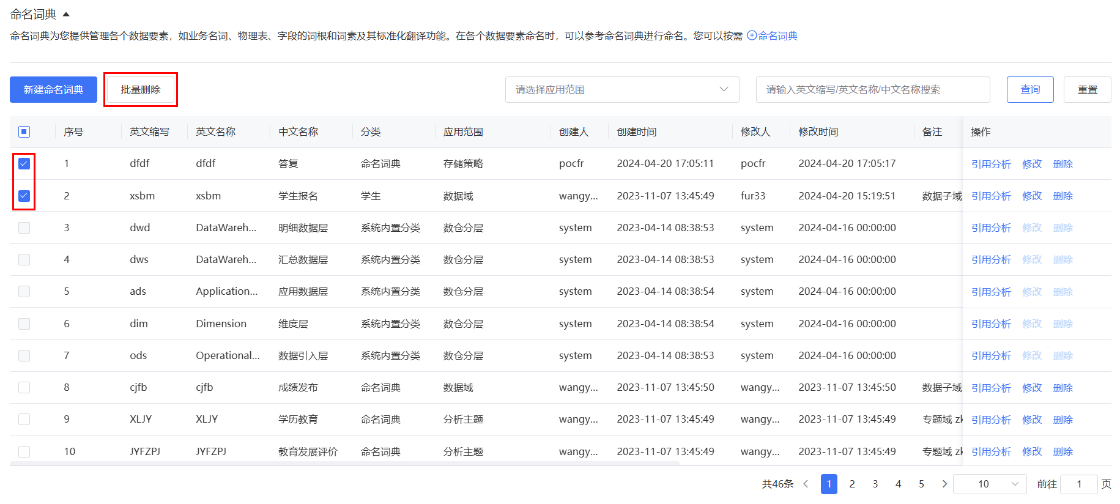This screenshot has height=504, width=1120.
Task: Click the Operational... cell
Action: tap(228, 355)
